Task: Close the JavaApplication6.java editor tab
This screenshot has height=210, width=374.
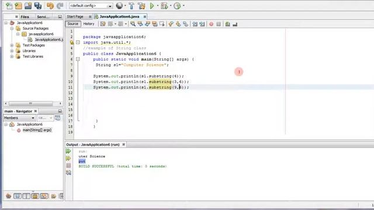Action: [145, 17]
